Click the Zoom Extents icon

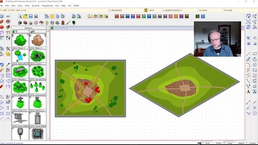coord(248,21)
